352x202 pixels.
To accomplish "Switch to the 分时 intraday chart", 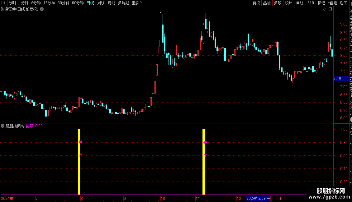I will (12, 3).
